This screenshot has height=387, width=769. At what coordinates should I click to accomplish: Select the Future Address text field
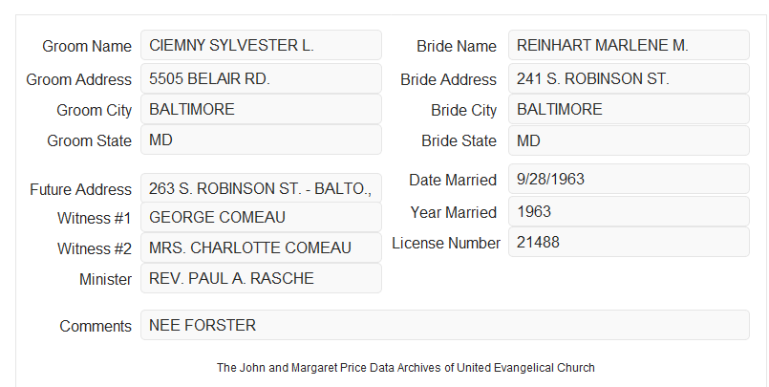coord(261,188)
